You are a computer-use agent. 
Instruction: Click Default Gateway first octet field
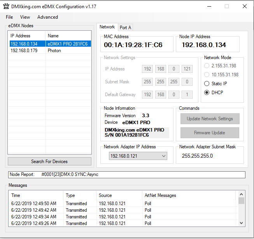[x=147, y=95]
